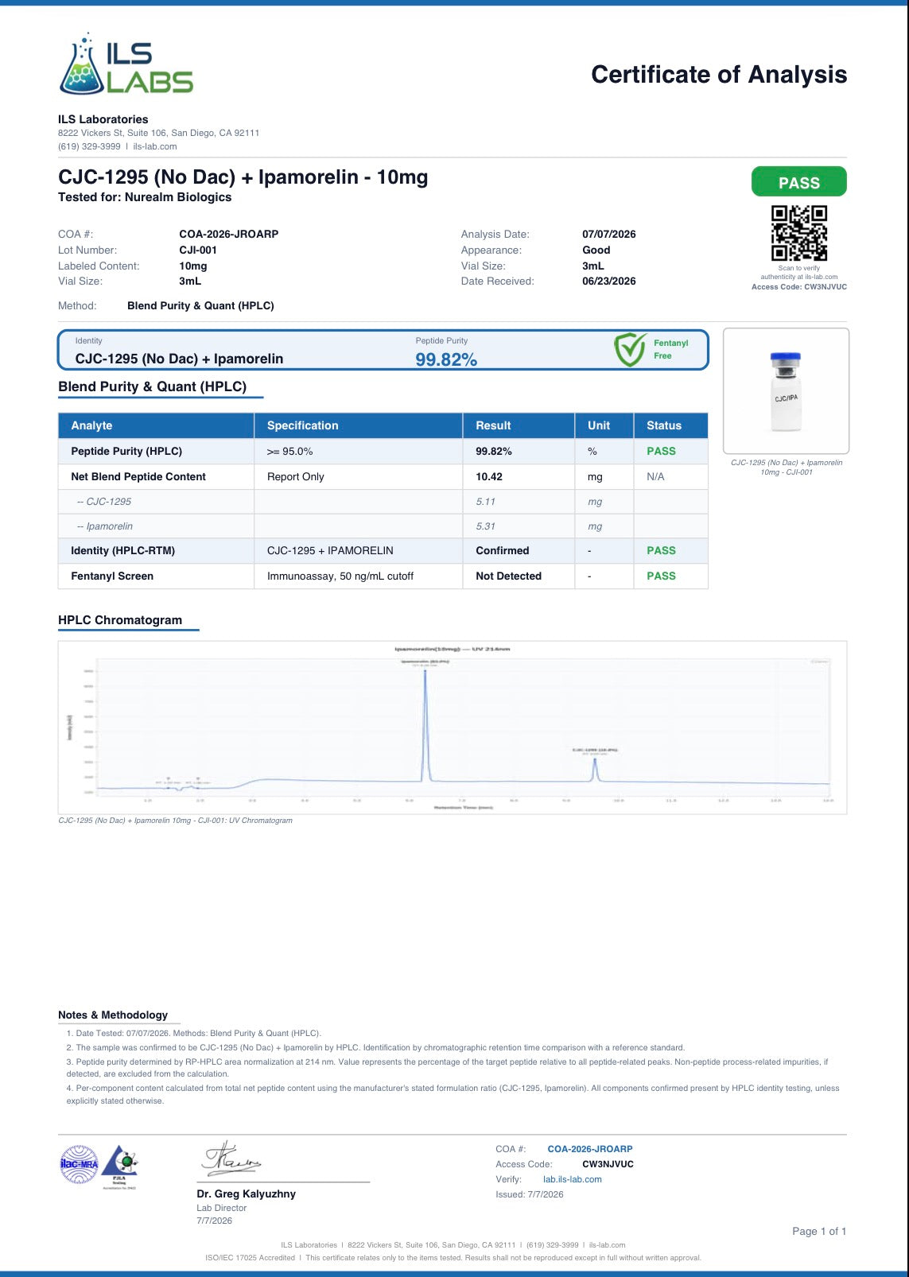
Task: Click the COA number value in the header
Action: [x=228, y=235]
